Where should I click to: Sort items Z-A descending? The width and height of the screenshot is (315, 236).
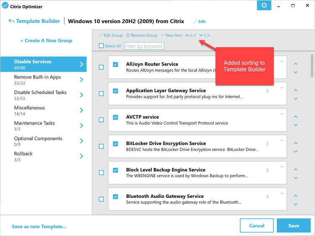tap(205, 35)
